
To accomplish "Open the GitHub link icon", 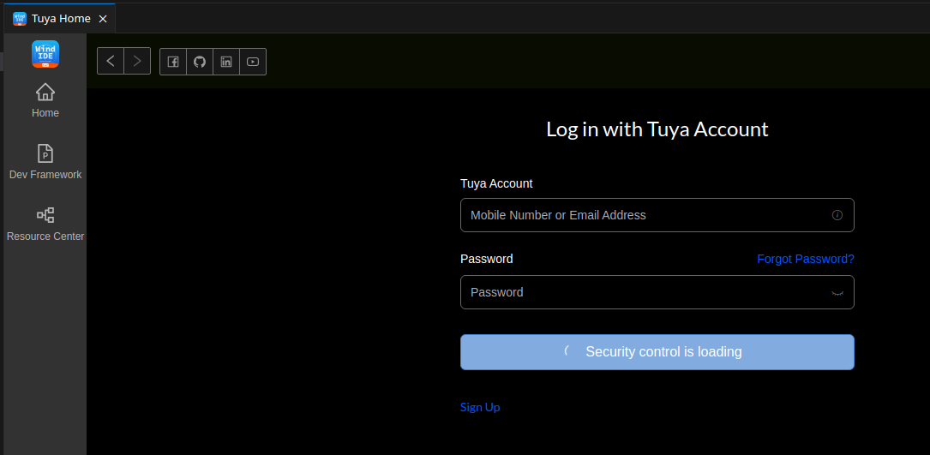I will tap(200, 62).
